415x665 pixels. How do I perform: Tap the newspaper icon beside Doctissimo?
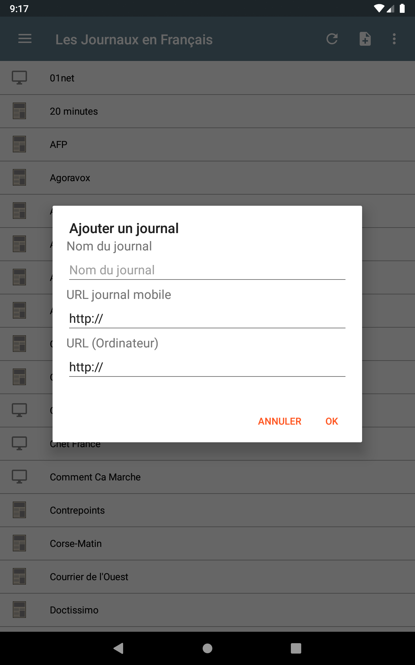[x=19, y=610]
